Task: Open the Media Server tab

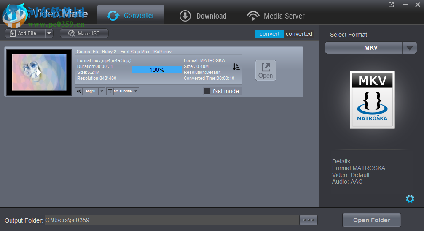Action: pos(276,16)
